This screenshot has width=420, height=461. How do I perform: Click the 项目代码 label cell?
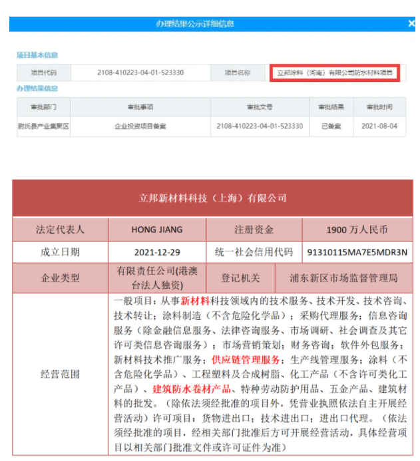tap(44, 73)
